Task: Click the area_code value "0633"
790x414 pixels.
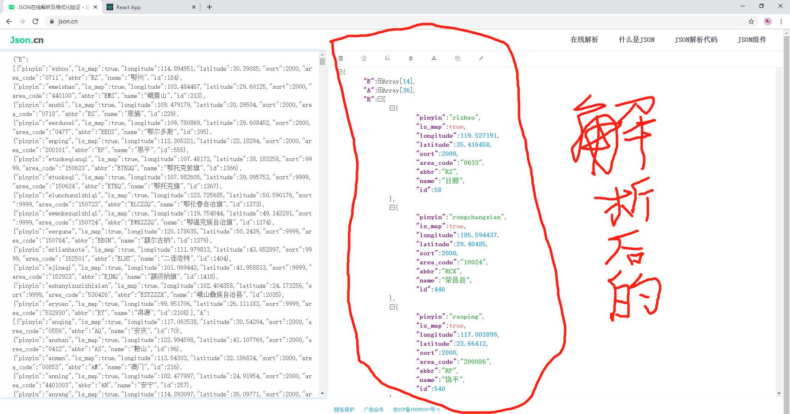Action: (471, 163)
